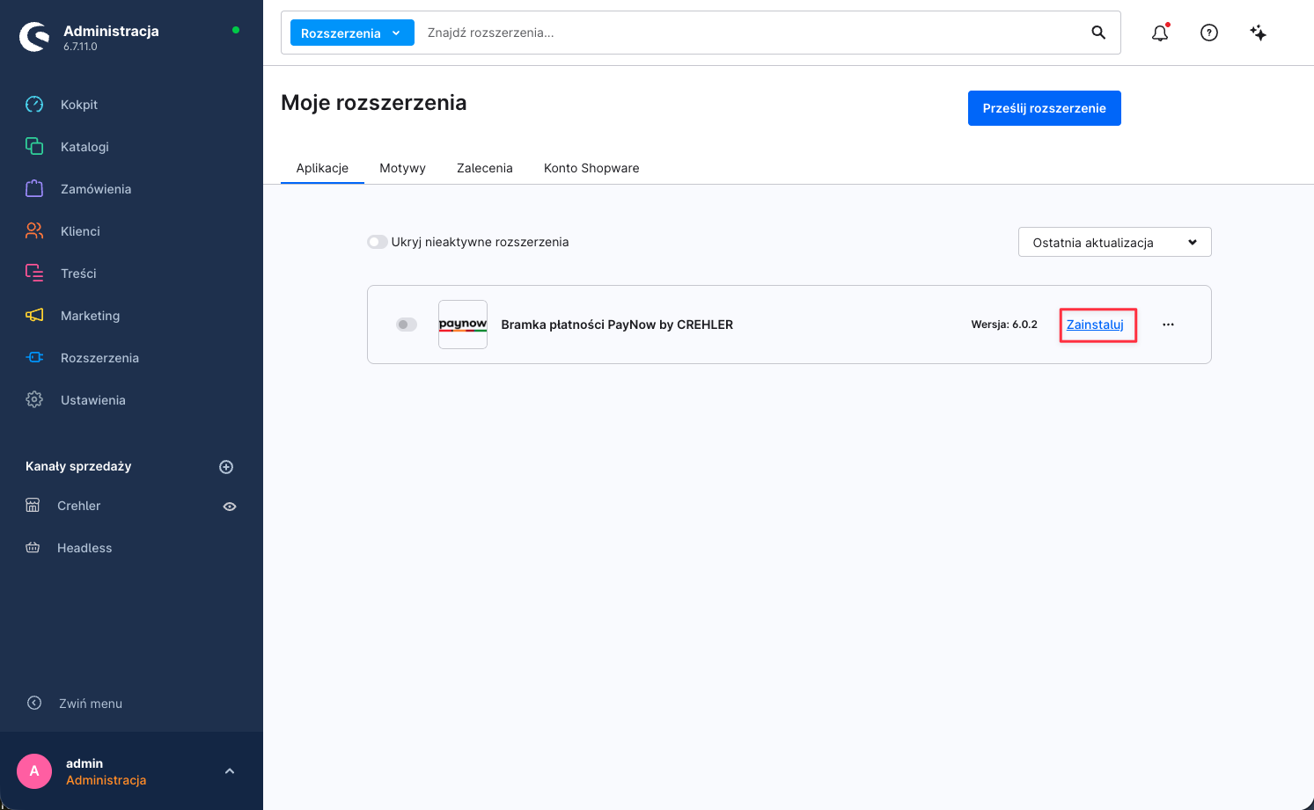Open Rozszerzenia search type dropdown
Viewport: 1314px width, 810px height.
pyautogui.click(x=352, y=33)
